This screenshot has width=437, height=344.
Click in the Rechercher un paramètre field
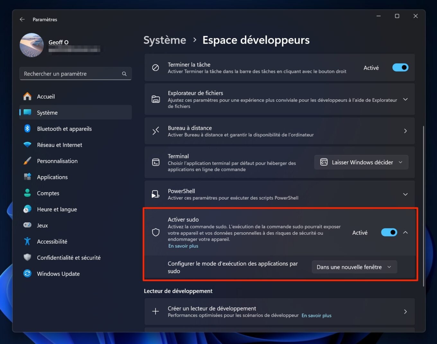(76, 74)
